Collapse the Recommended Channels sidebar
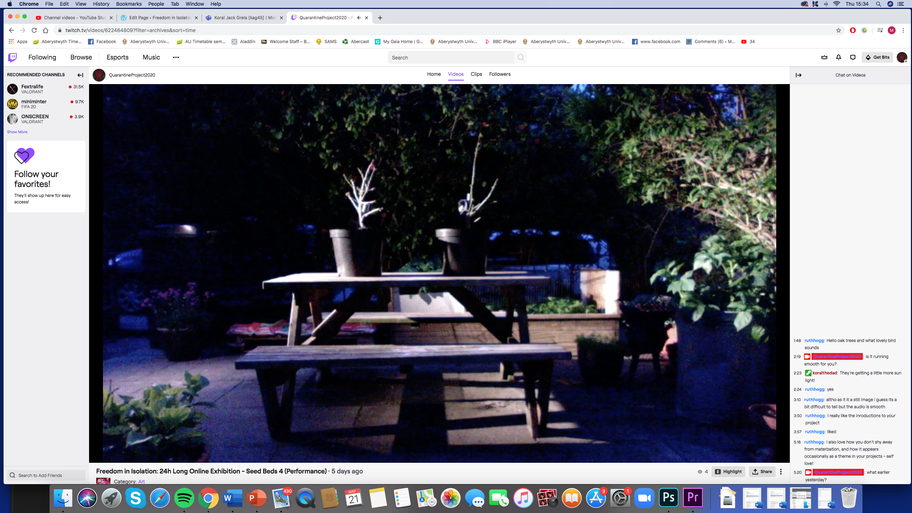The height and width of the screenshot is (513, 912). [x=80, y=75]
